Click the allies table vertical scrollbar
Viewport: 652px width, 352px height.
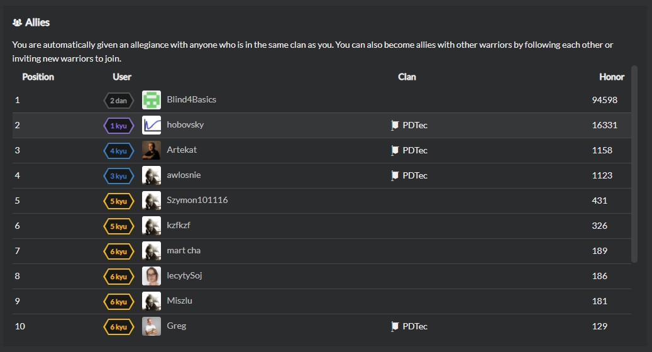634,163
